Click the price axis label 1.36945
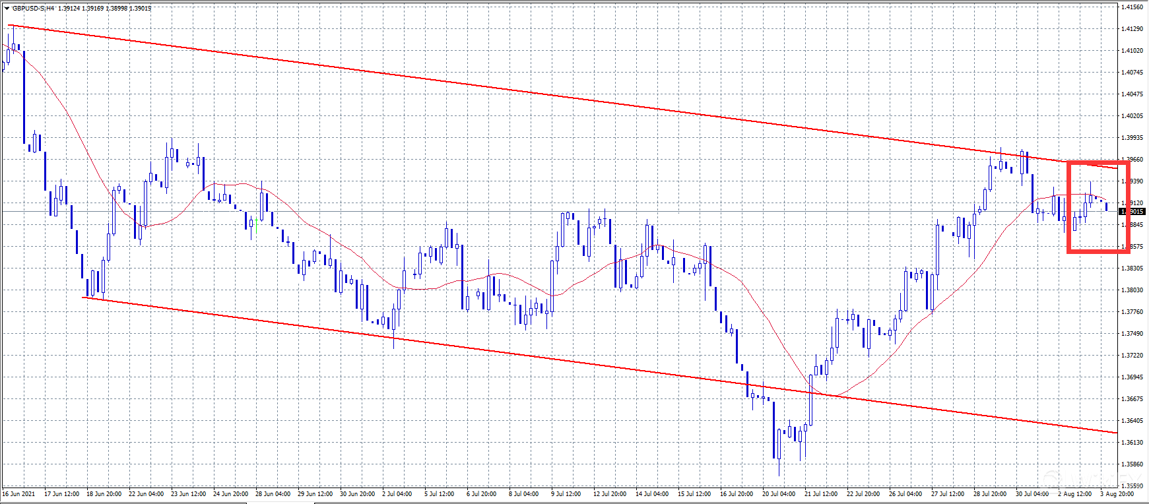The image size is (1149, 504). point(1132,377)
